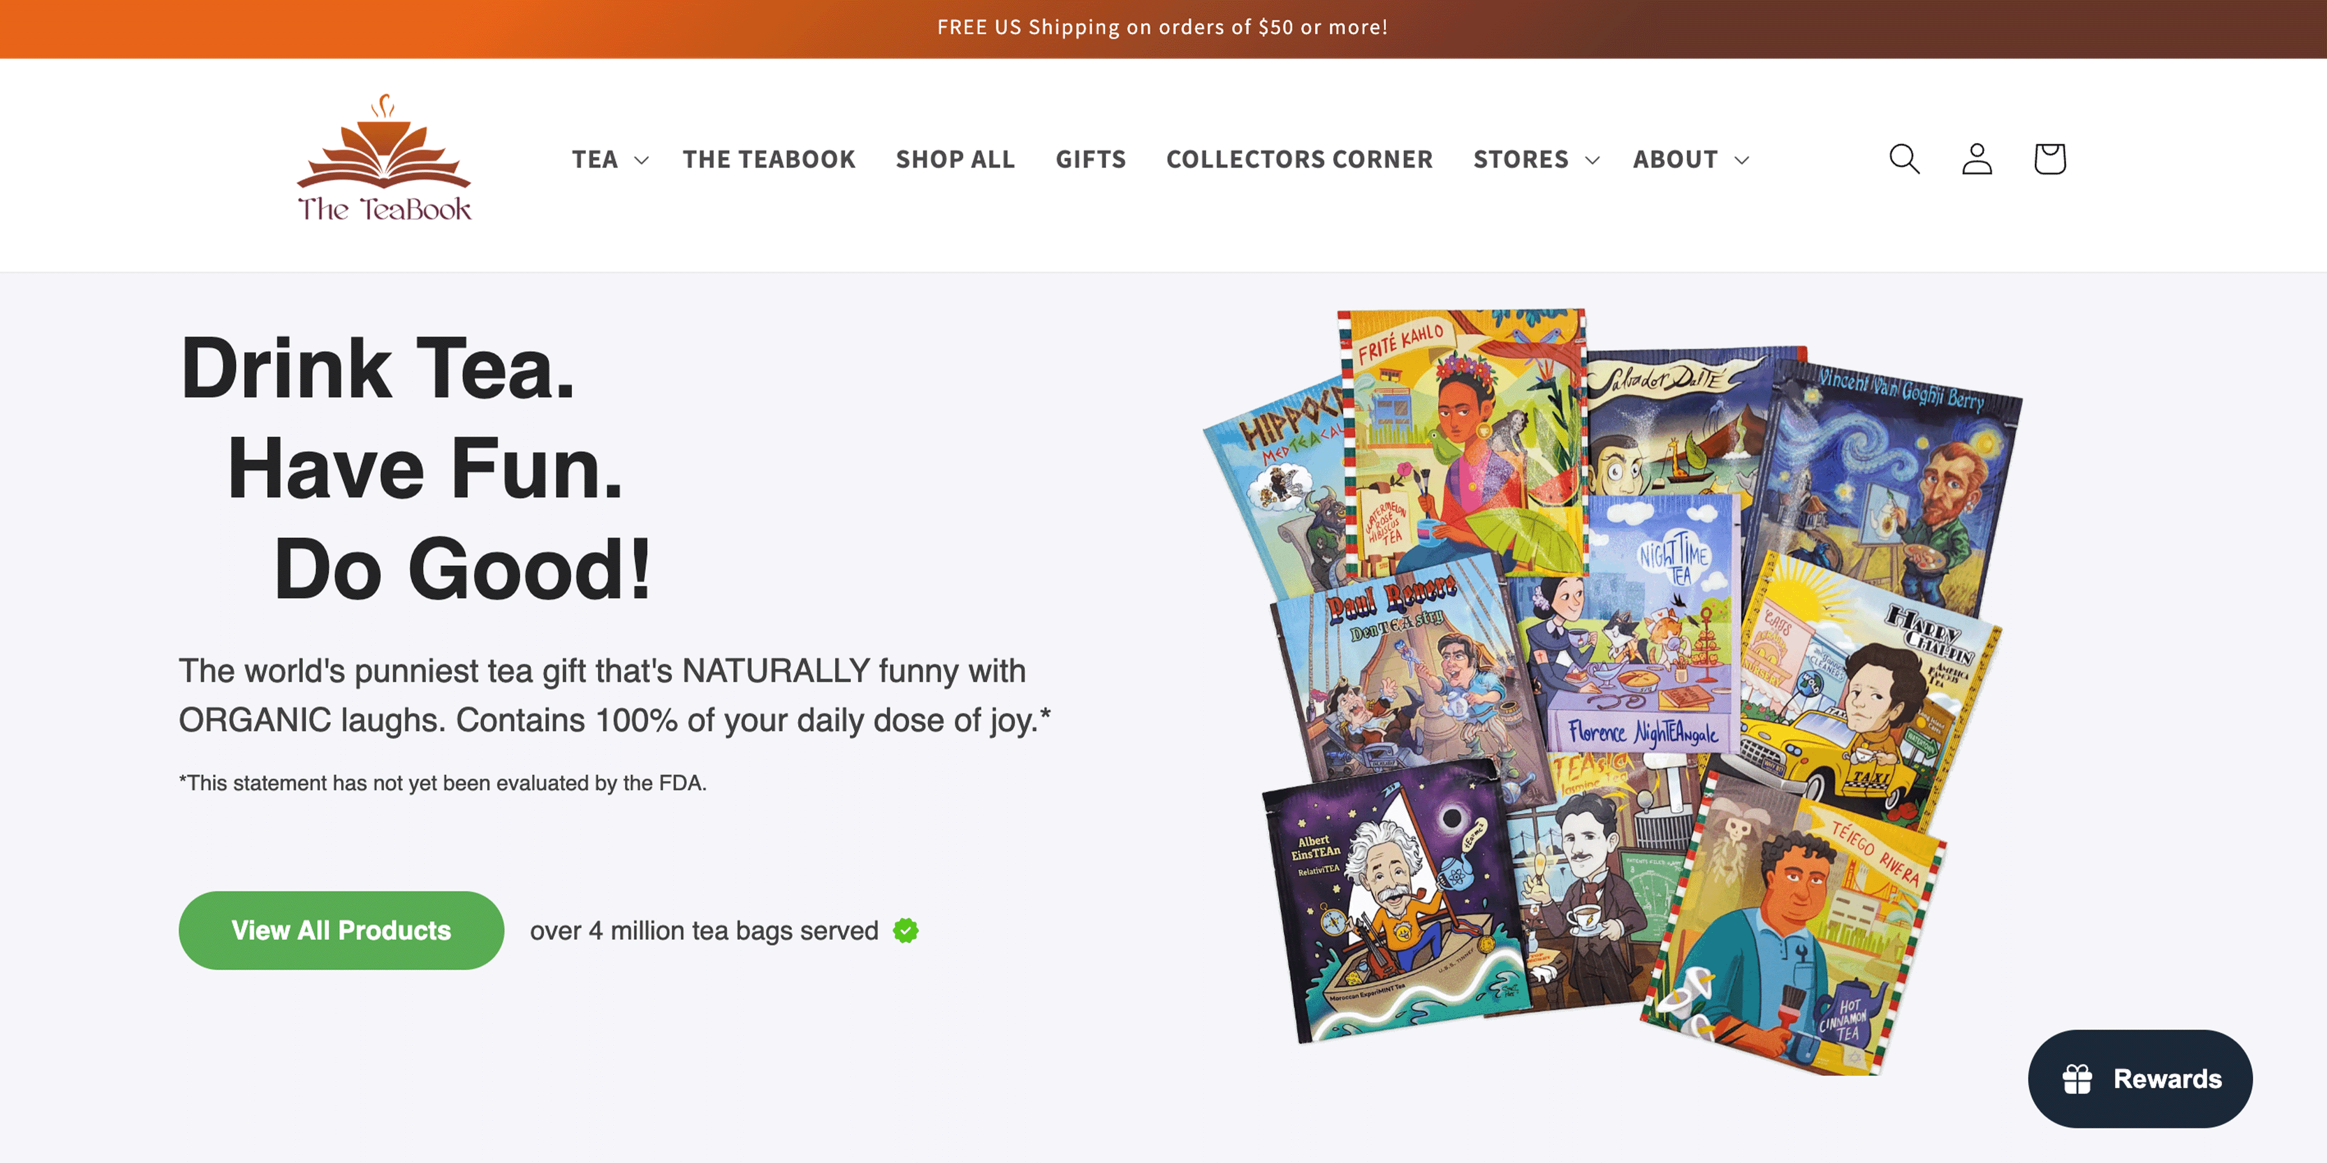The width and height of the screenshot is (2327, 1163).
Task: Expand the ABOUT dropdown menu
Action: click(1690, 160)
